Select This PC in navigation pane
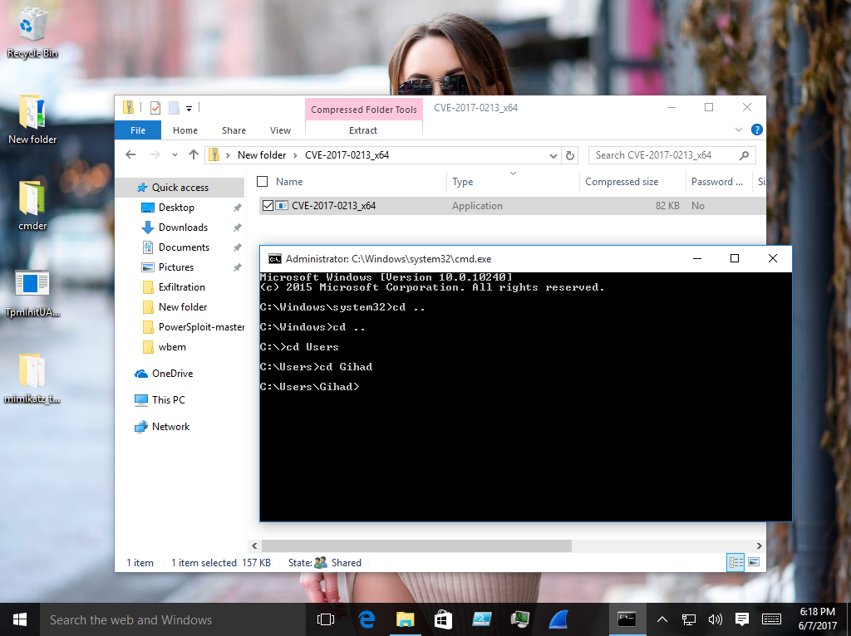Viewport: 851px width, 636px height. coord(168,400)
